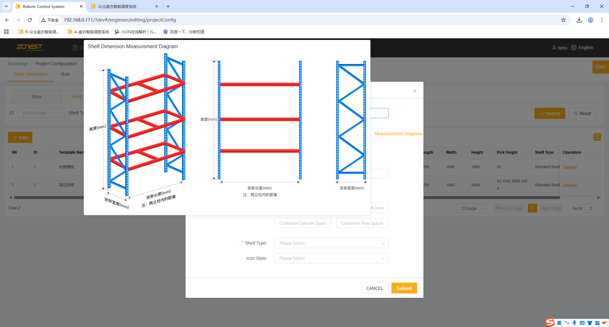Open the new browser tab plus button
The image size is (609, 327).
tap(168, 6)
